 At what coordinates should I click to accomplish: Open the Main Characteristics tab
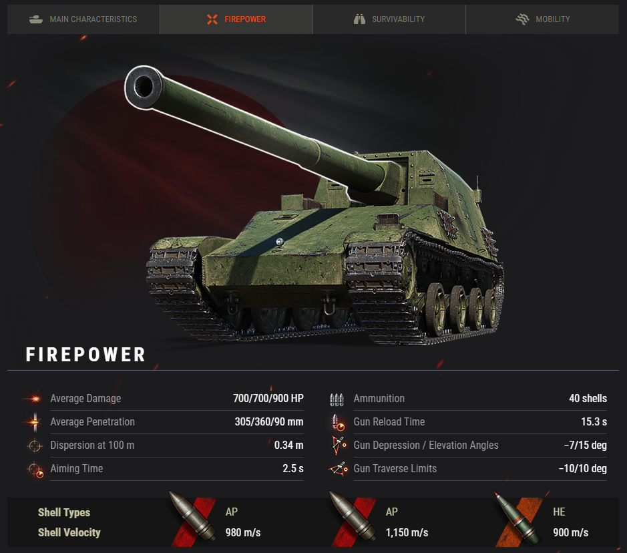coord(83,19)
